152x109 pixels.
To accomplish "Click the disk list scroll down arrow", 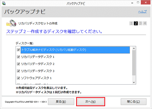I will tap(134, 82).
